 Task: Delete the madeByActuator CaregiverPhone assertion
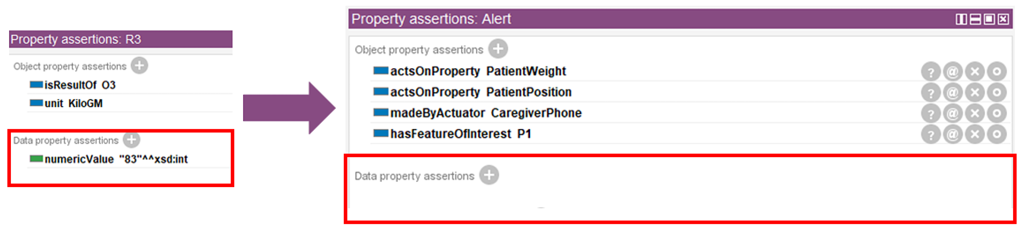975,113
